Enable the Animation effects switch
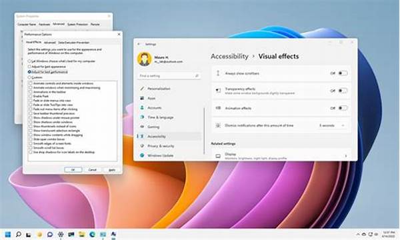Screen dimensions: 400x240 pos(343,108)
